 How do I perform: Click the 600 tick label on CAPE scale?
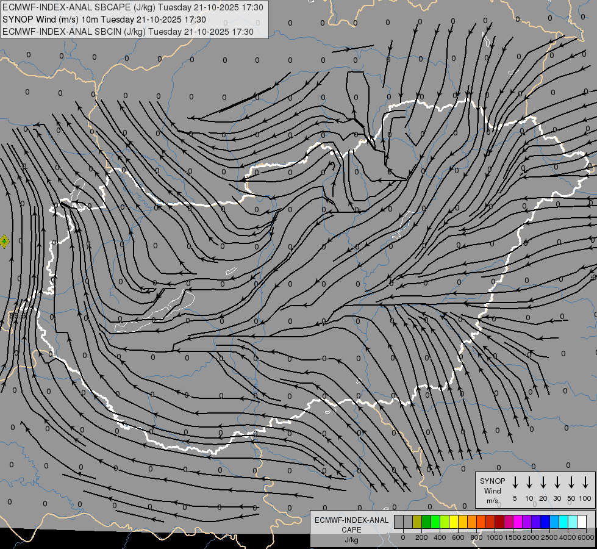click(x=458, y=537)
